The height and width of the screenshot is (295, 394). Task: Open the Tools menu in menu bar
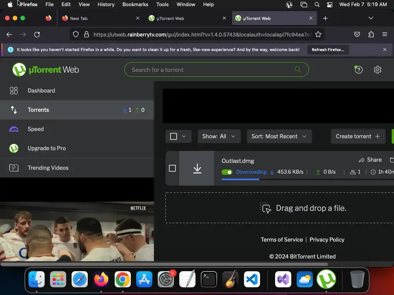coord(162,5)
